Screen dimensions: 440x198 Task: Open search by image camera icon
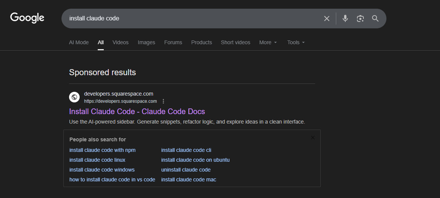point(360,19)
